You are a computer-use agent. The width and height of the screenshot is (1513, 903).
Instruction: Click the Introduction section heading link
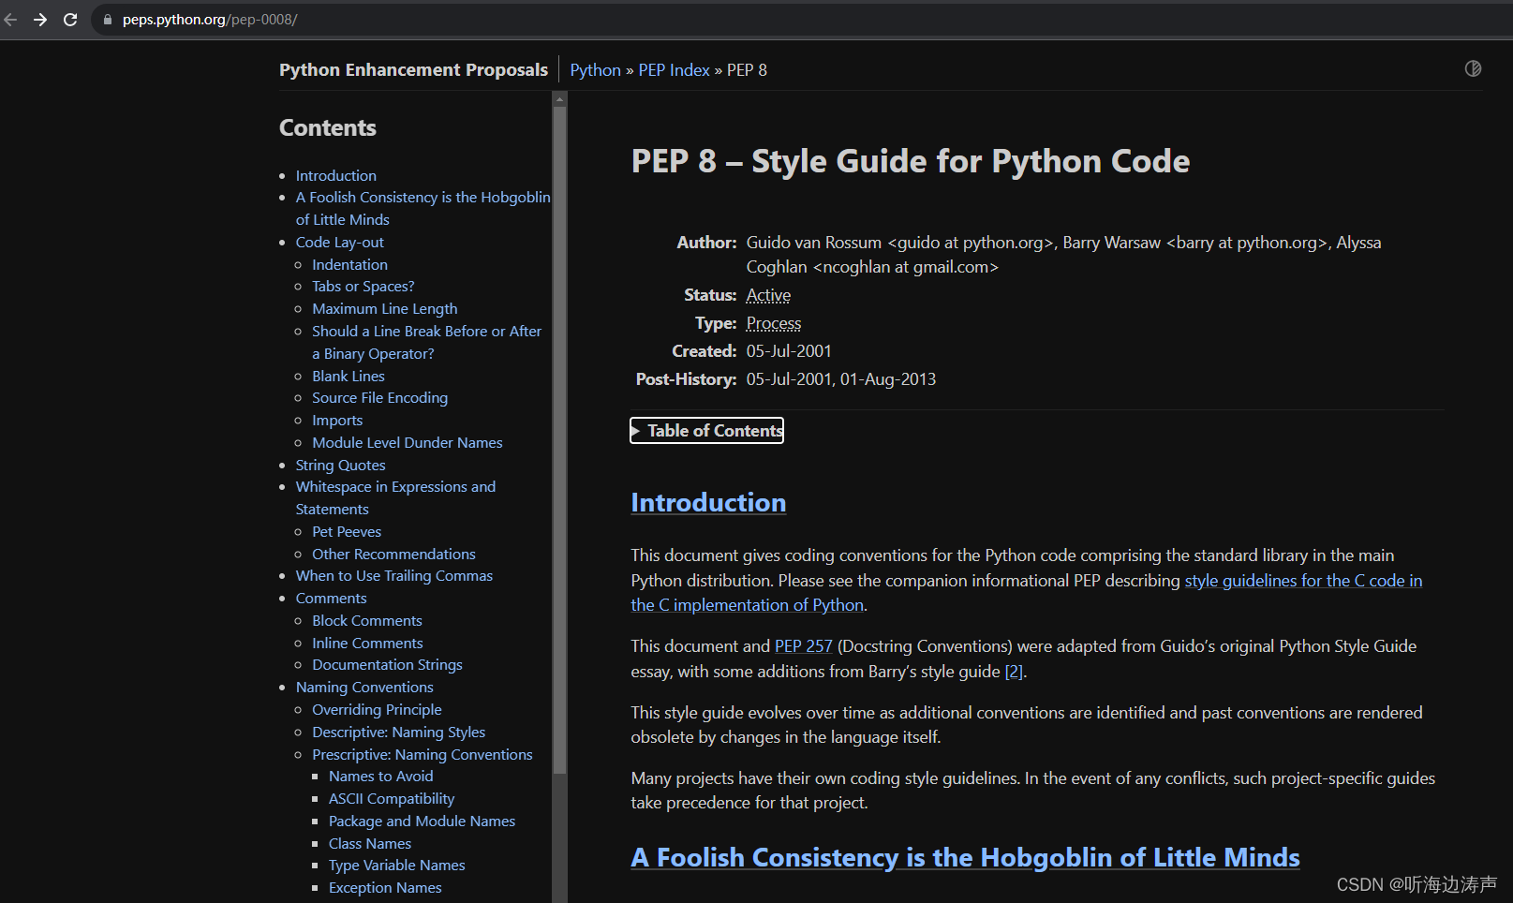click(708, 503)
